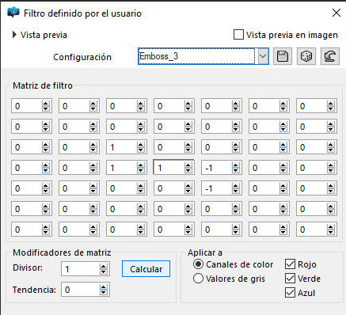
Task: Click the Calcular button
Action: click(x=146, y=269)
